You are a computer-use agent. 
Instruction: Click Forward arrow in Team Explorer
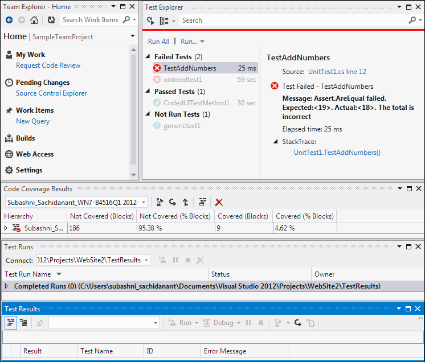point(22,20)
